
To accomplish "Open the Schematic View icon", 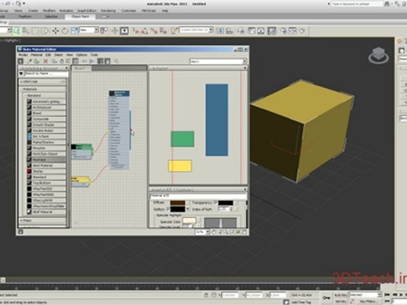I will pos(261,31).
